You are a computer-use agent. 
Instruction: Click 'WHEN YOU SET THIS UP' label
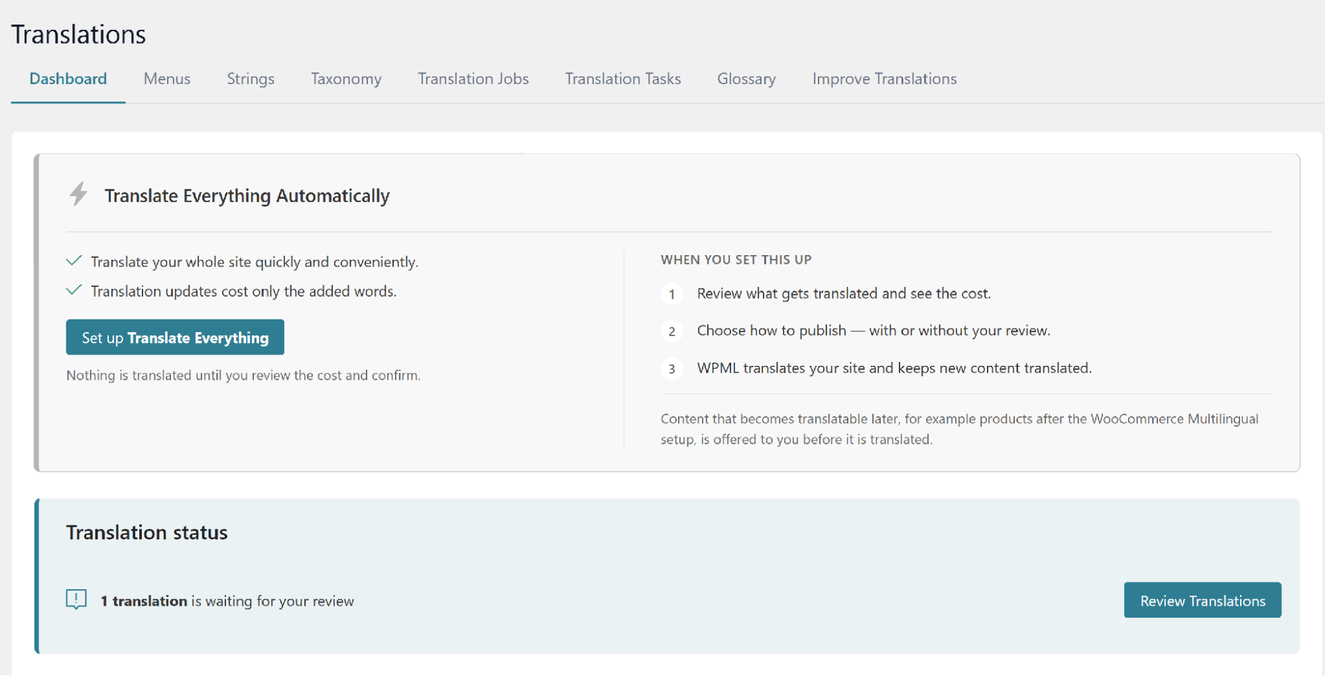click(x=736, y=260)
